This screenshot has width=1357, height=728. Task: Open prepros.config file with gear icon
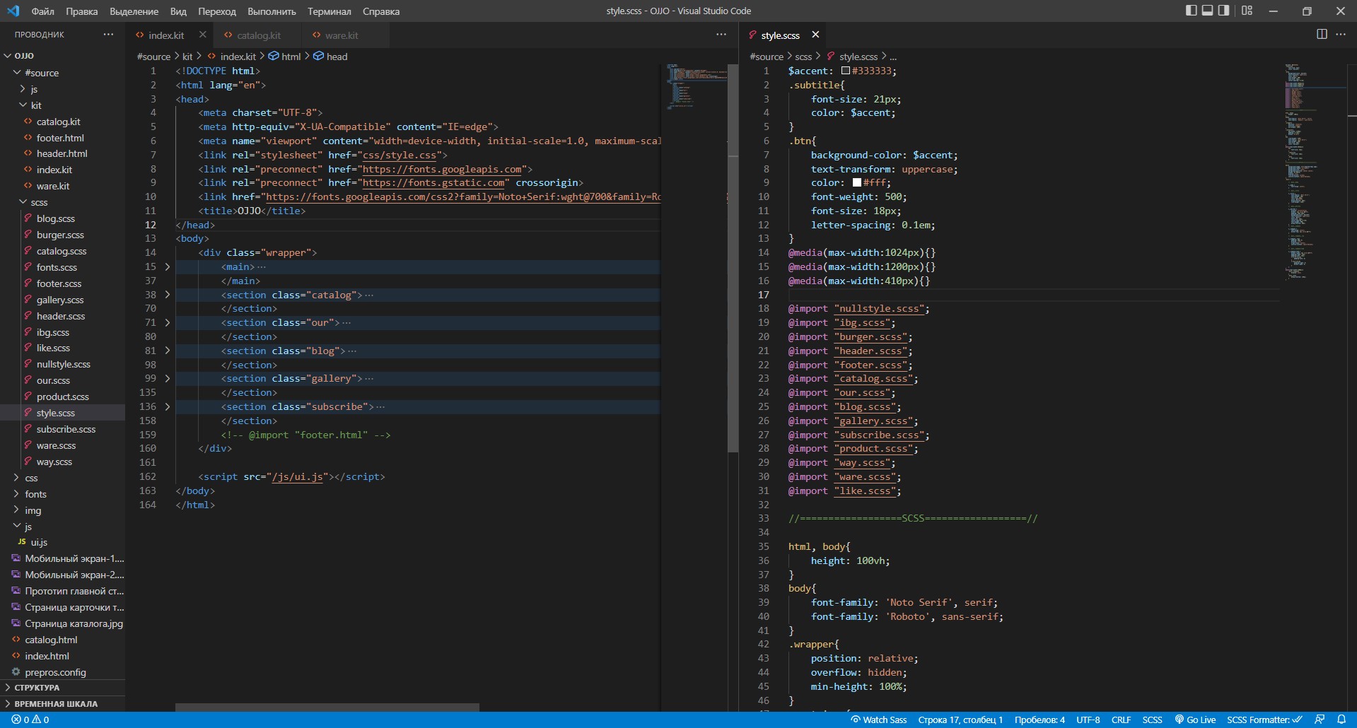pos(55,672)
